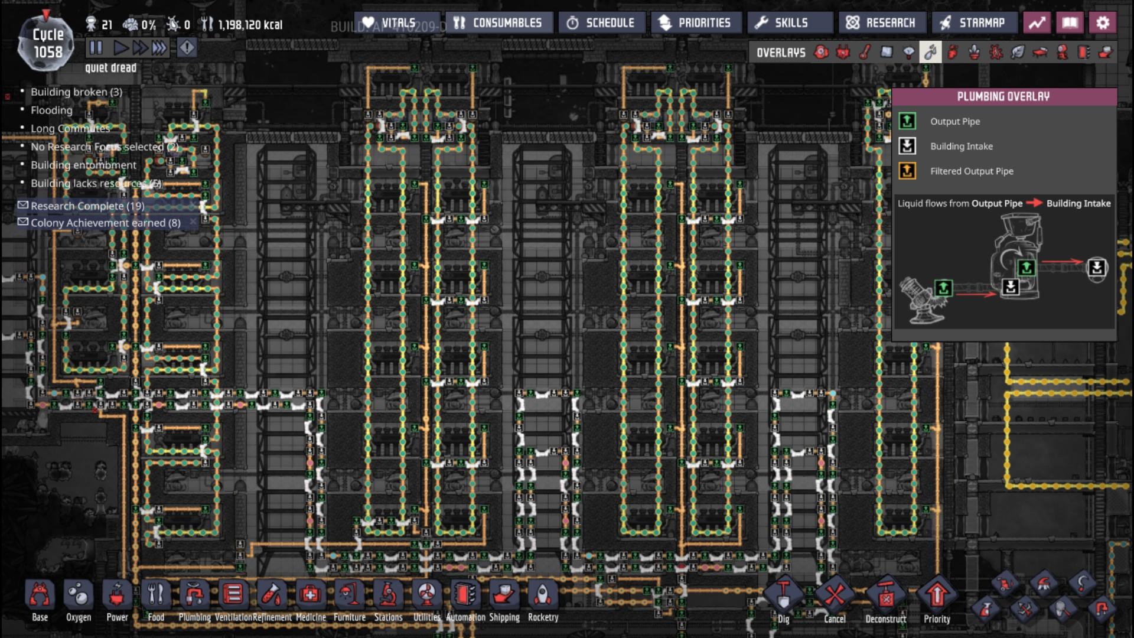Toggle the Oxygen overlay icon
This screenshot has height=638, width=1134.
(821, 53)
